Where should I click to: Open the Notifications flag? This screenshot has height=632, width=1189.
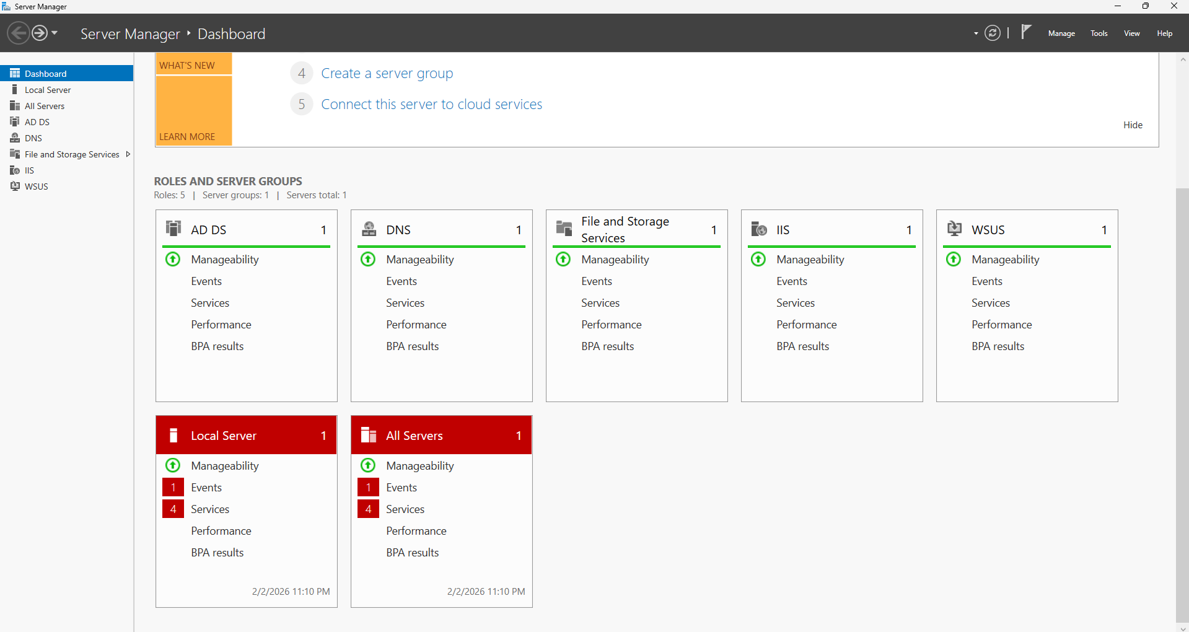point(1025,32)
